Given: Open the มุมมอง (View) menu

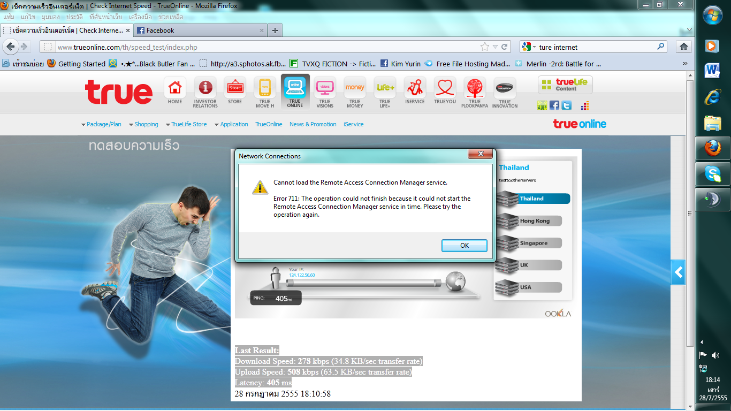Looking at the screenshot, I should tap(51, 17).
